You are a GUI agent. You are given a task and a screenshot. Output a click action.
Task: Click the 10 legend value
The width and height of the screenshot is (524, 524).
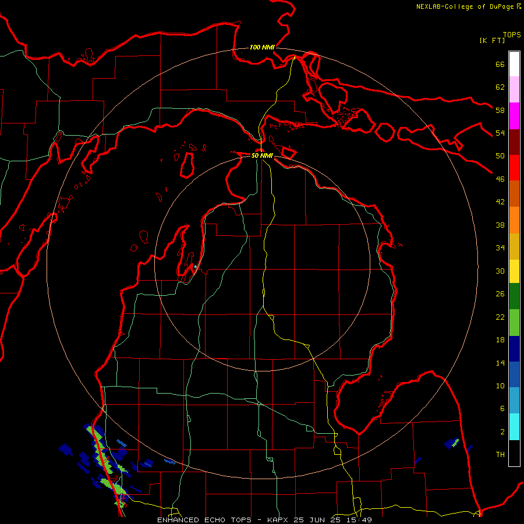500,386
